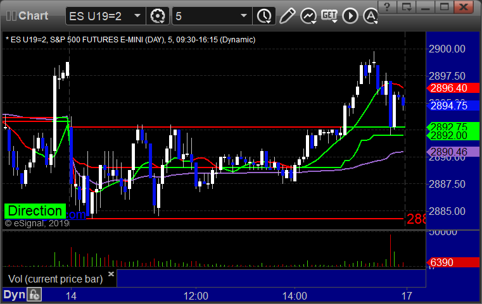Click the 2897.50 price axis label
Image resolution: width=482 pixels, height=304 pixels.
(447, 76)
